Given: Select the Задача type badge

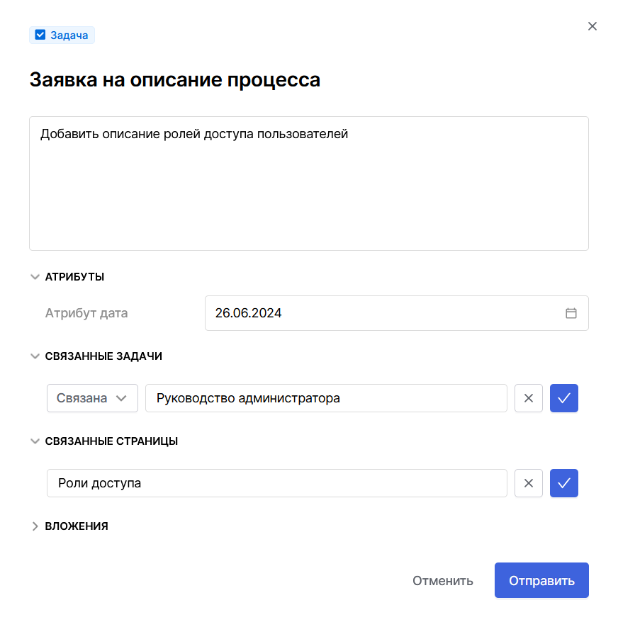Looking at the screenshot, I should 62,34.
